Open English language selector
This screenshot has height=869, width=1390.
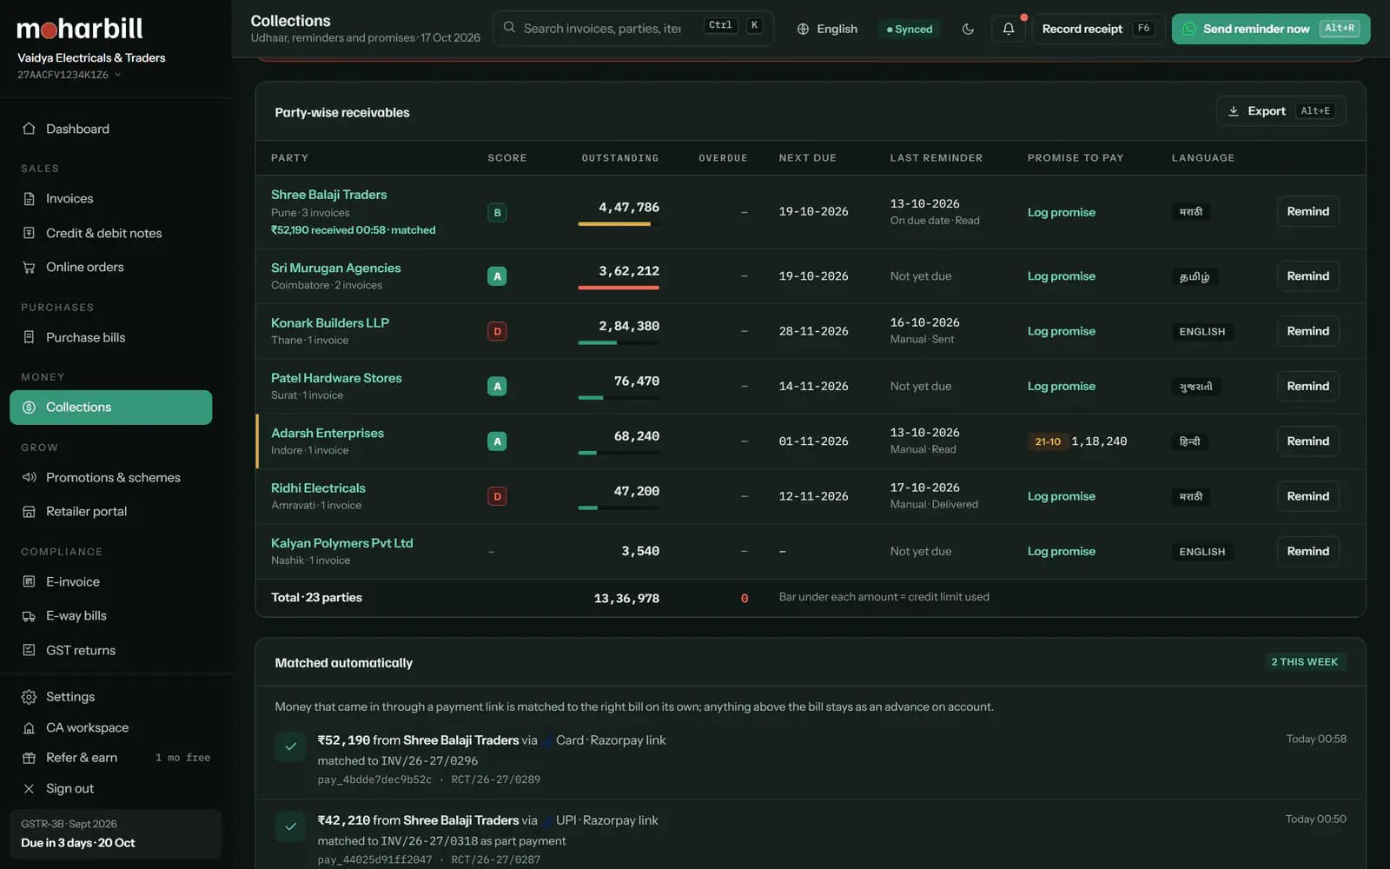[827, 29]
